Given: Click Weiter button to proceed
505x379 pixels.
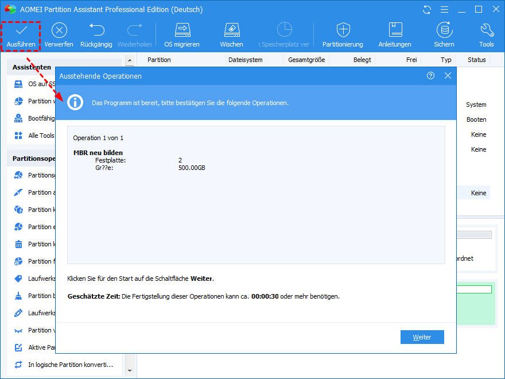Looking at the screenshot, I should tap(422, 337).
